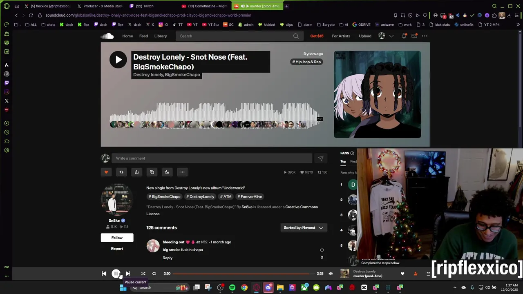This screenshot has height=294, width=523.
Task: Click the SoundCloud logo
Action: pos(107,36)
